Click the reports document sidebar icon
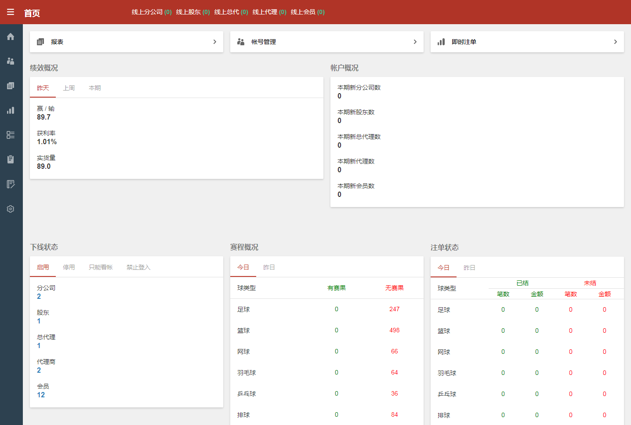Screen dimensions: 631x425 tap(11, 86)
